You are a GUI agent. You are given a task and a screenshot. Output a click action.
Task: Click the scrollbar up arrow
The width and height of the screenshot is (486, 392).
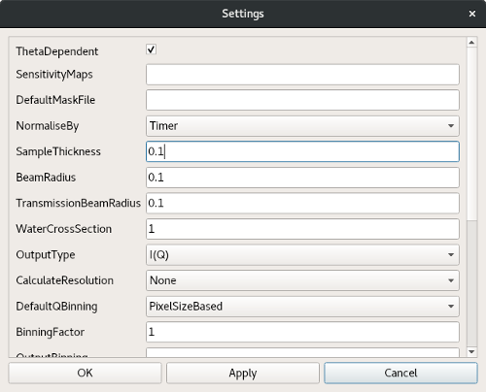[x=471, y=43]
